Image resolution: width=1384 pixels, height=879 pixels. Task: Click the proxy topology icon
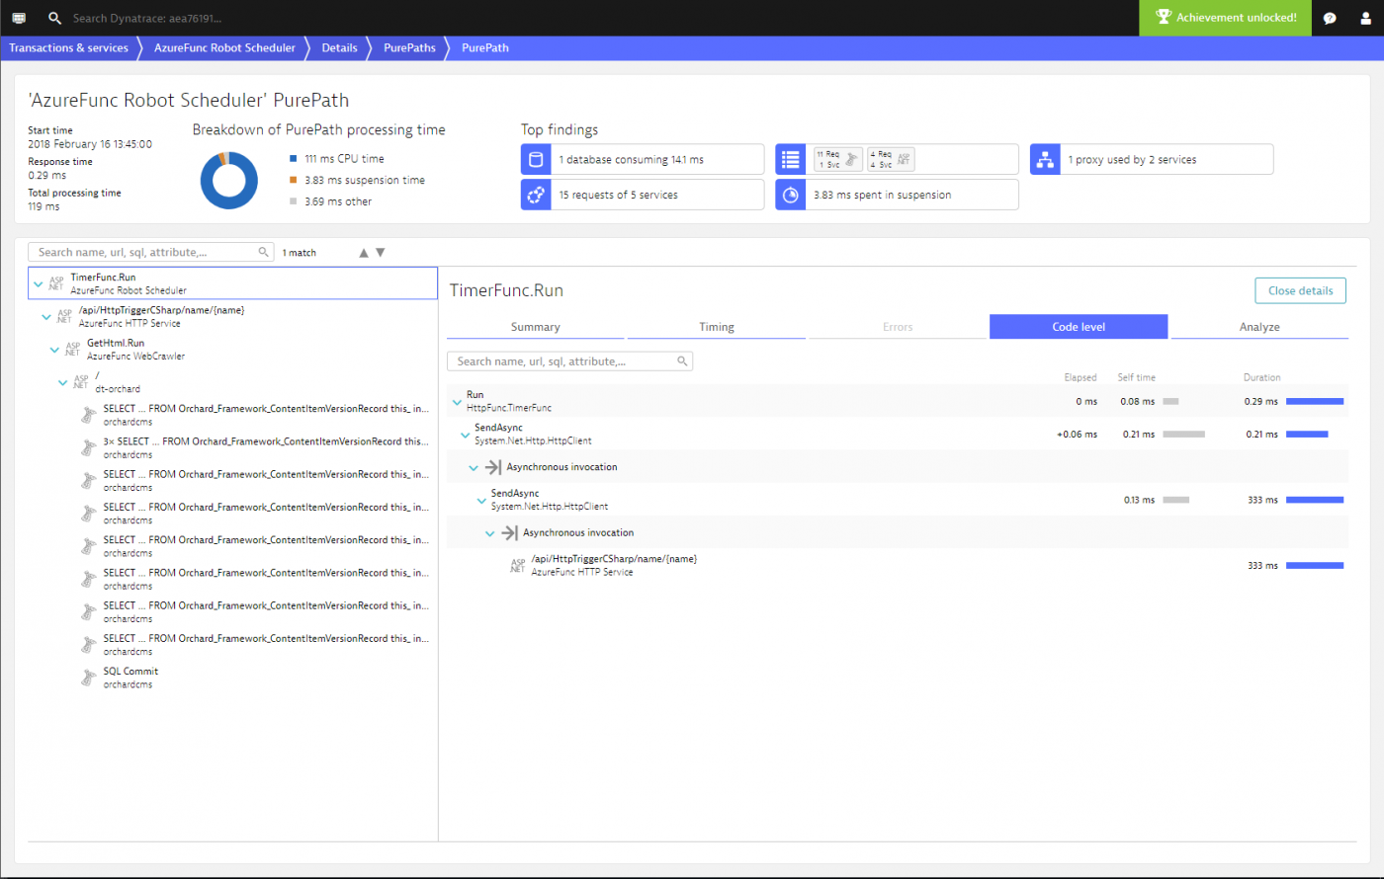pyautogui.click(x=1045, y=159)
